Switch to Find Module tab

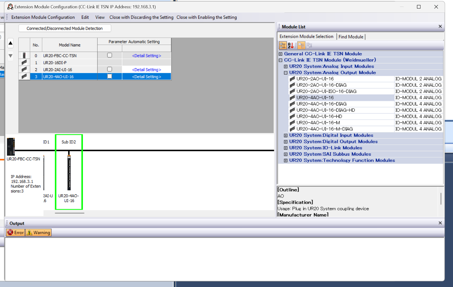point(351,37)
